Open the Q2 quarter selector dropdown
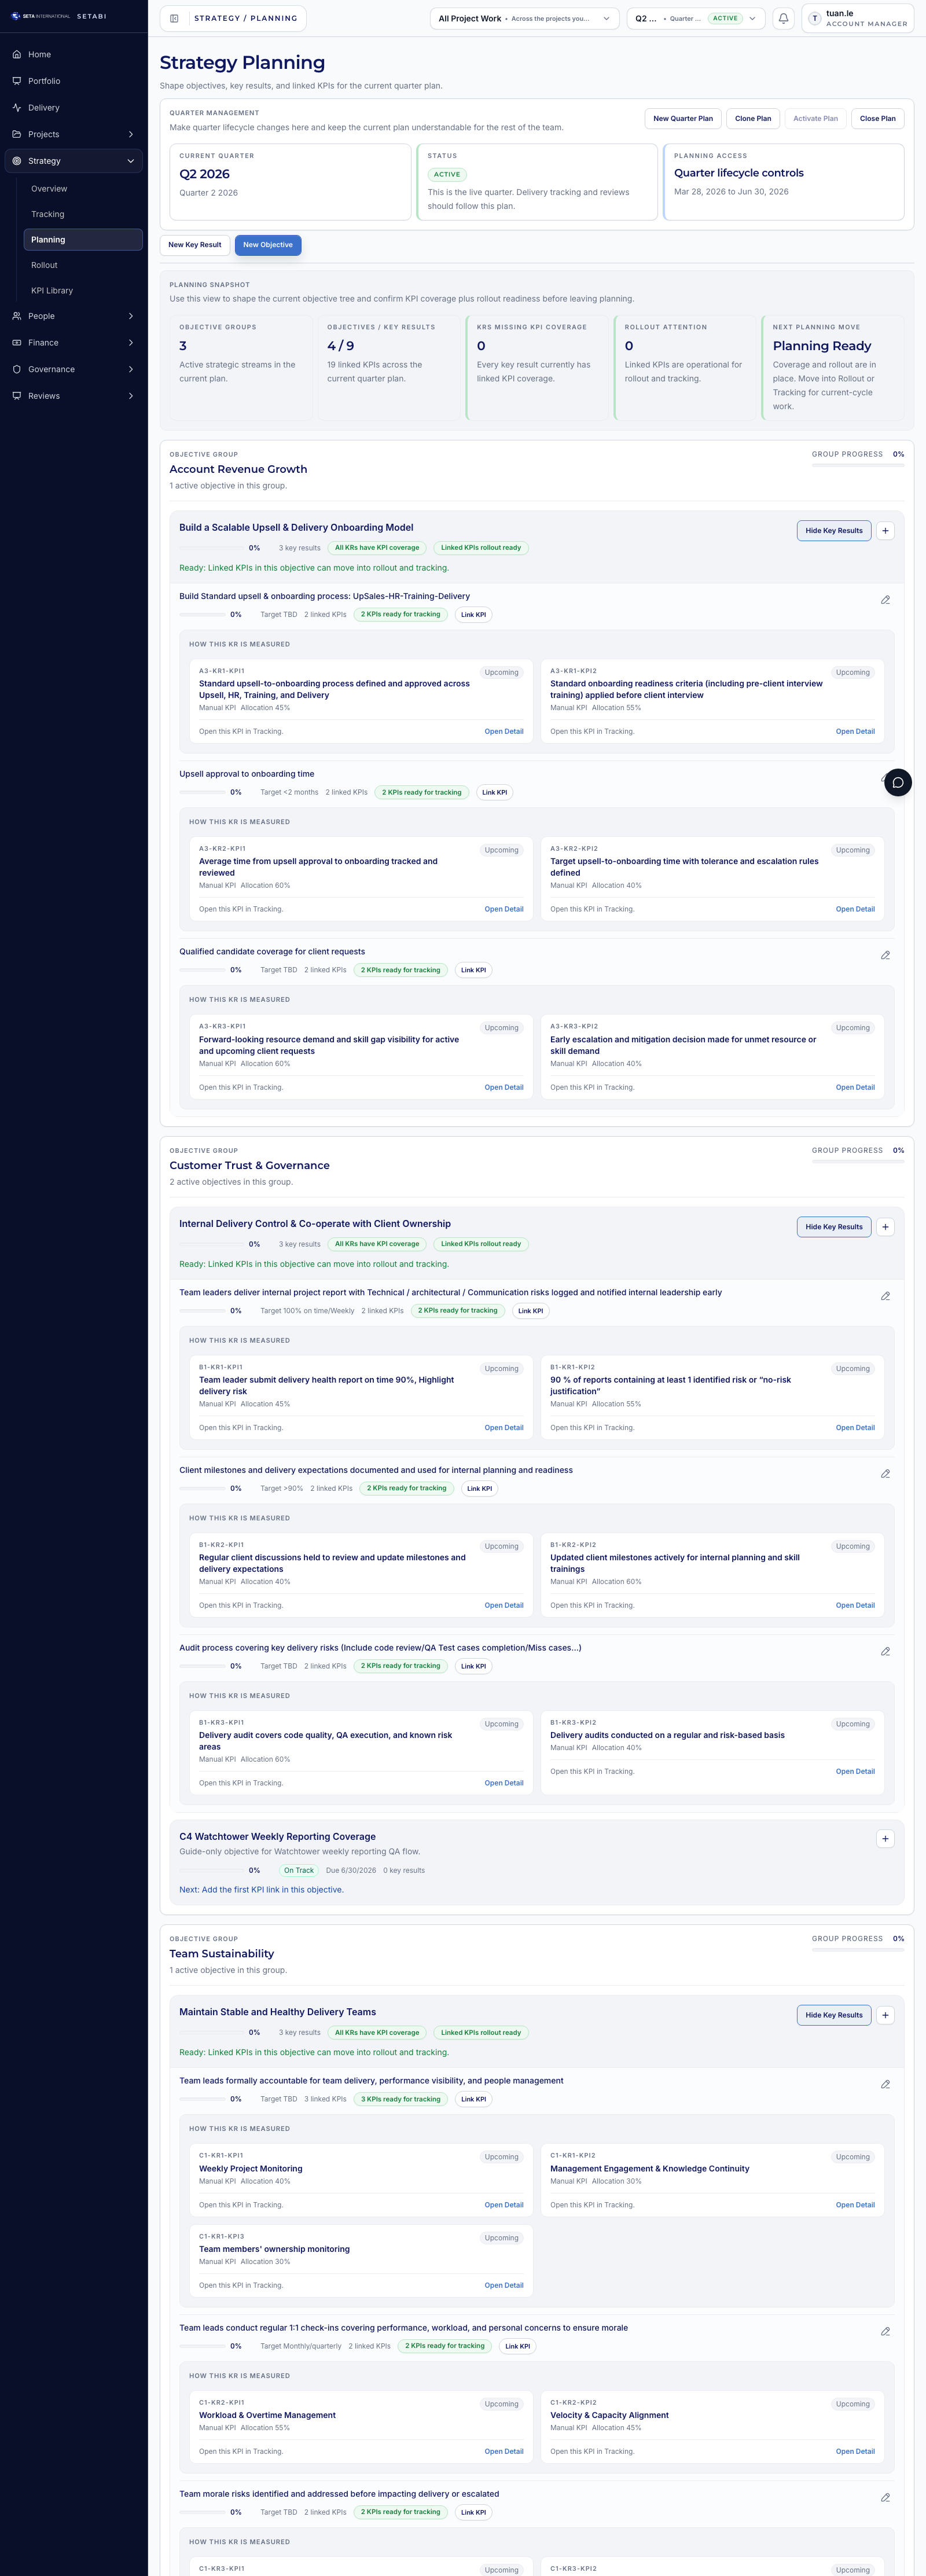The height and width of the screenshot is (2576, 926). pos(695,18)
